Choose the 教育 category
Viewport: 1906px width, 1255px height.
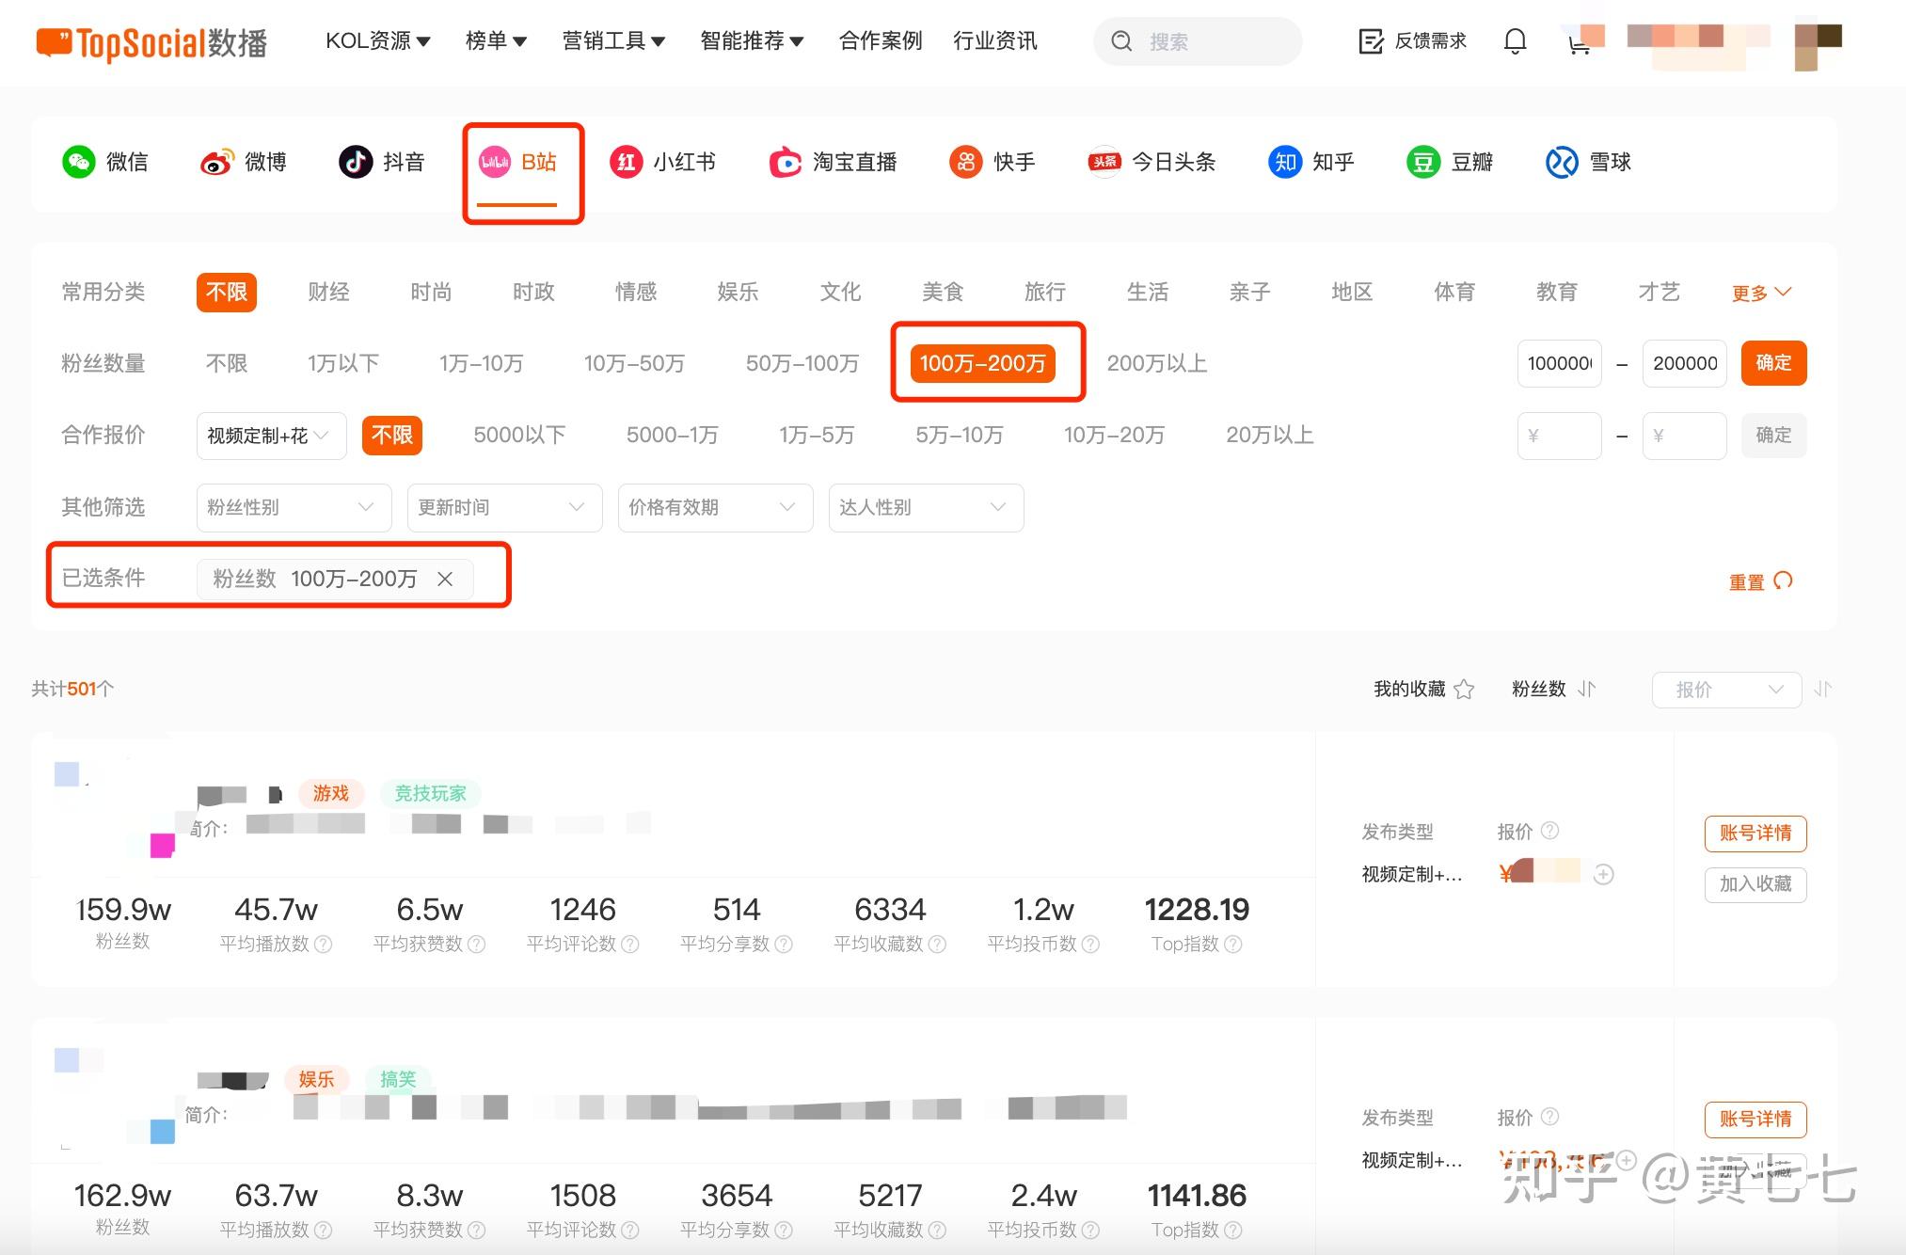(x=1557, y=292)
